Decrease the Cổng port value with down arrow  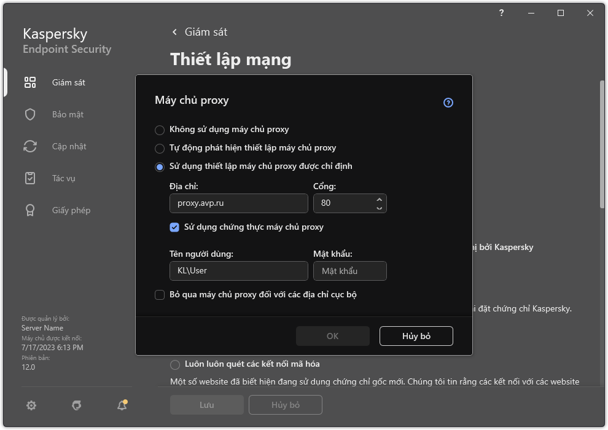tap(380, 207)
